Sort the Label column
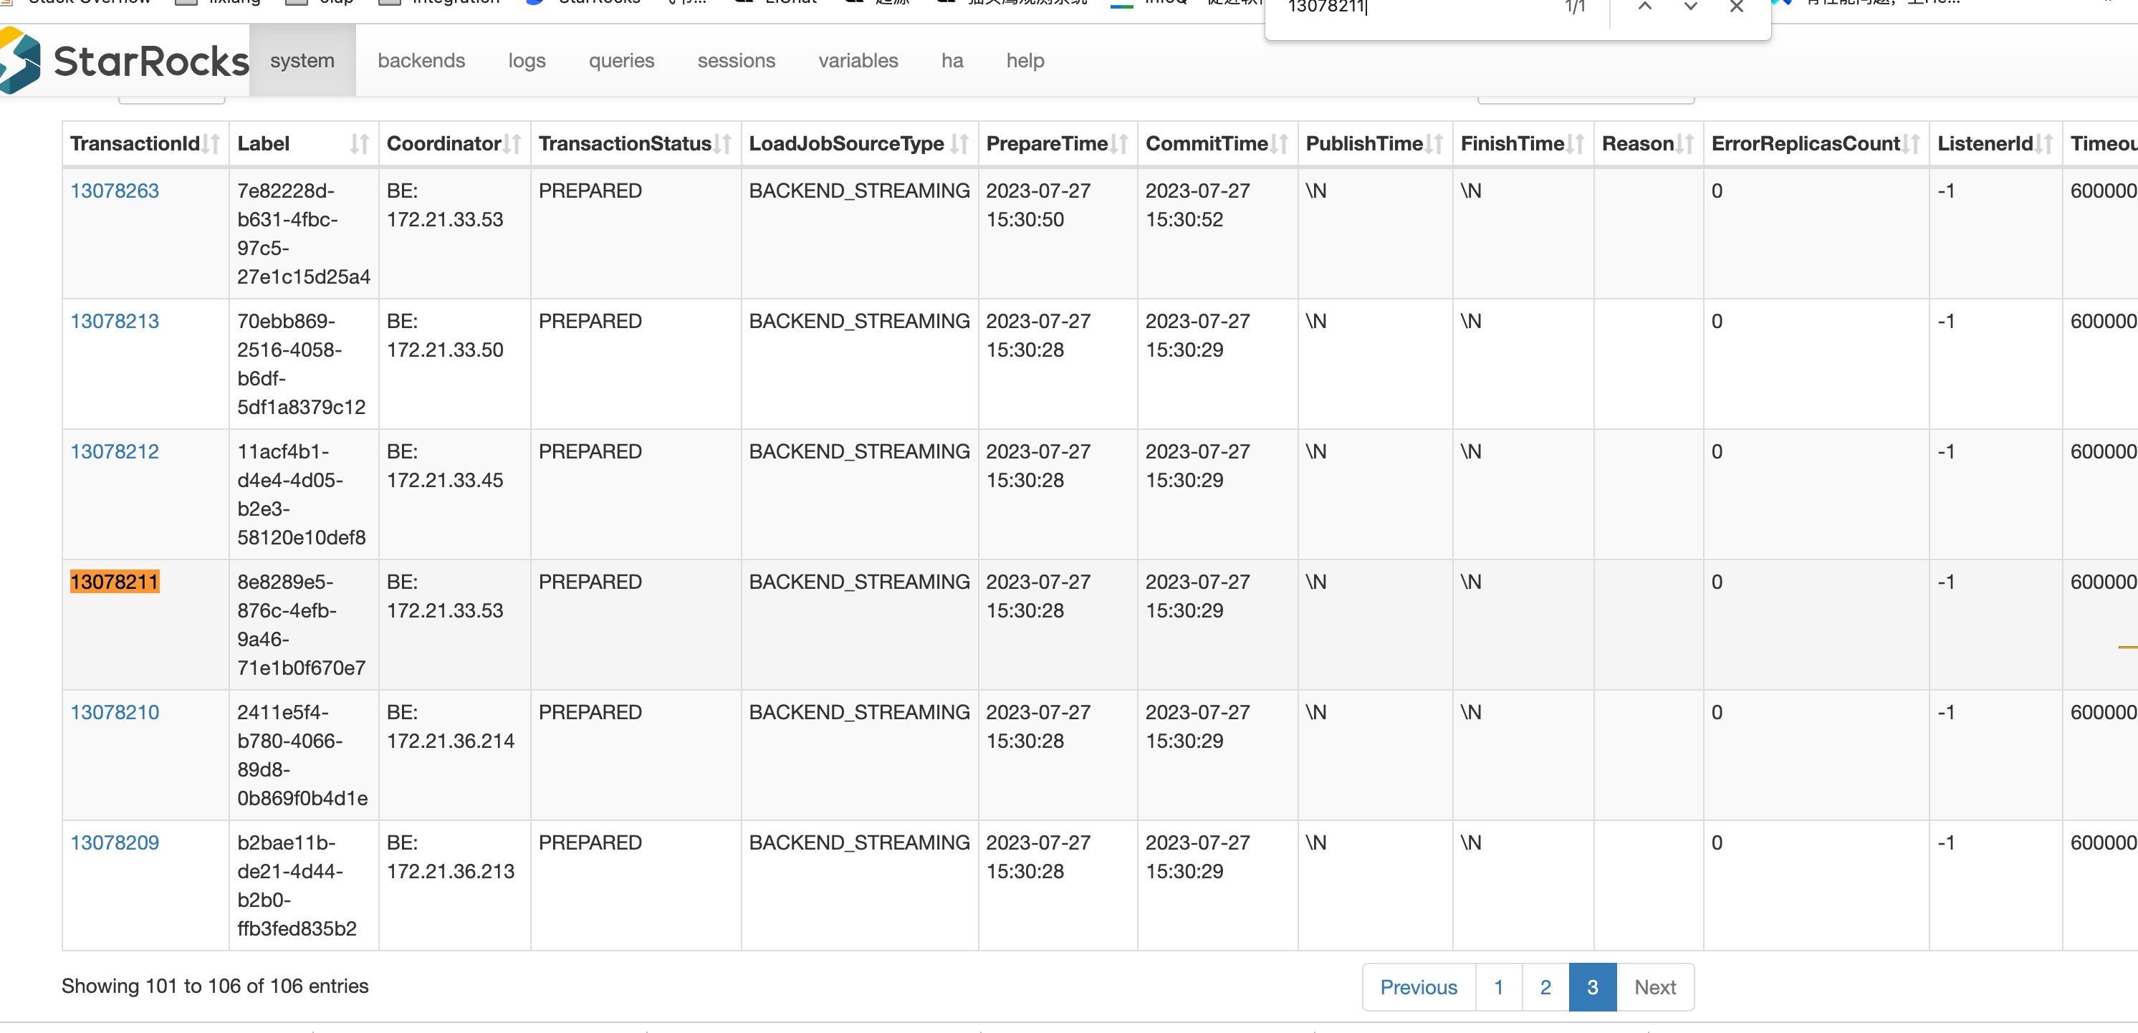2138x1033 pixels. point(358,145)
